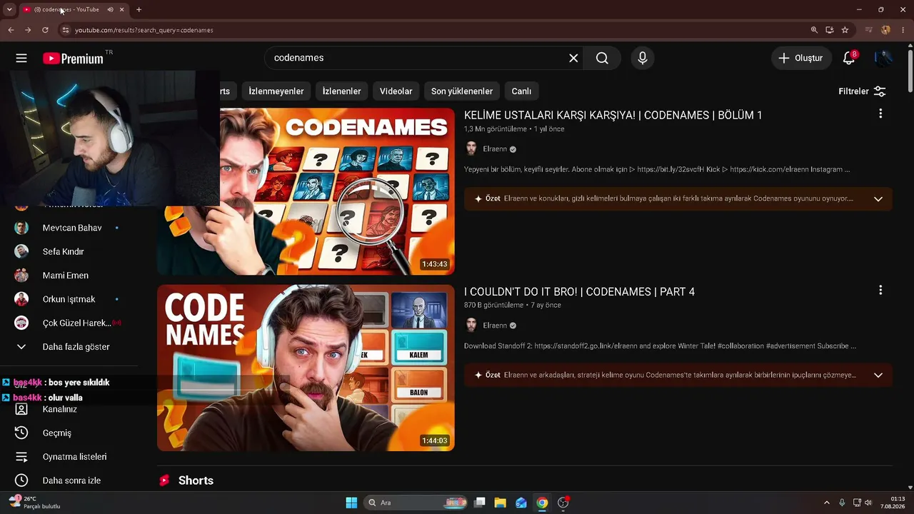This screenshot has width=914, height=514.
Task: Open Çok Güzel Hareketler live channel
Action: 79,323
